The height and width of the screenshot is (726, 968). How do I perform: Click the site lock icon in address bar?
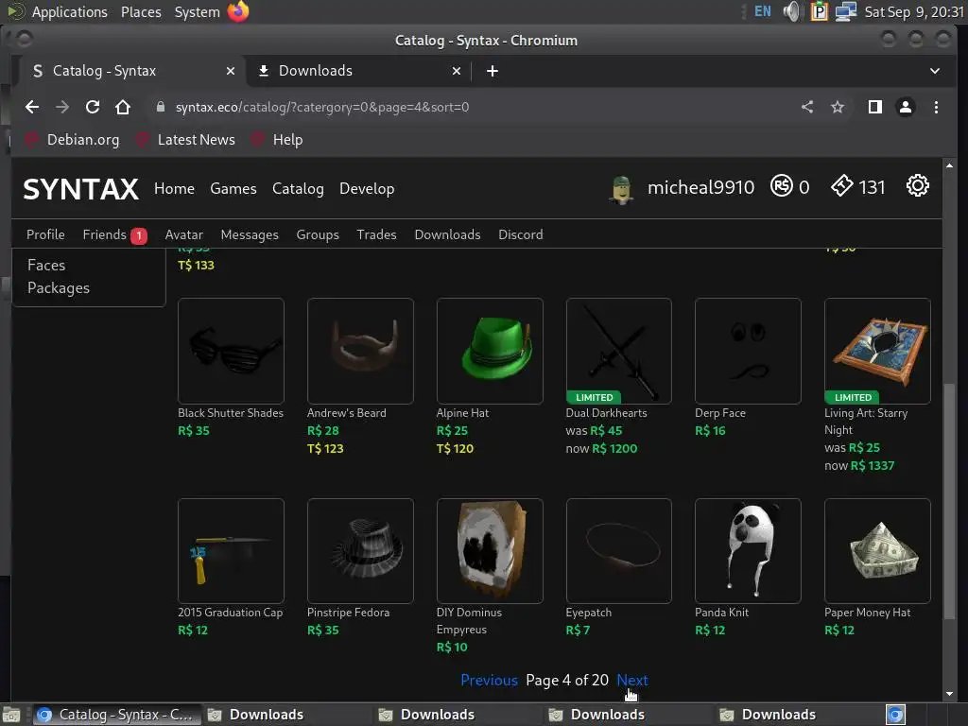(x=161, y=107)
